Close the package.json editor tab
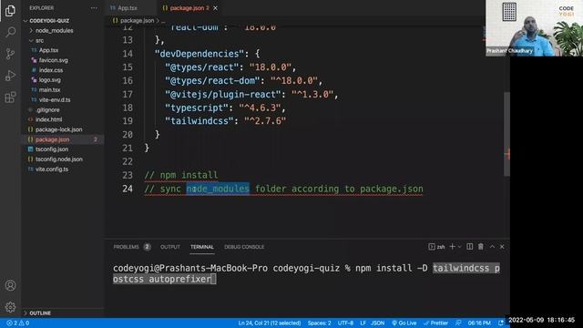The image size is (583, 328). pos(215,8)
